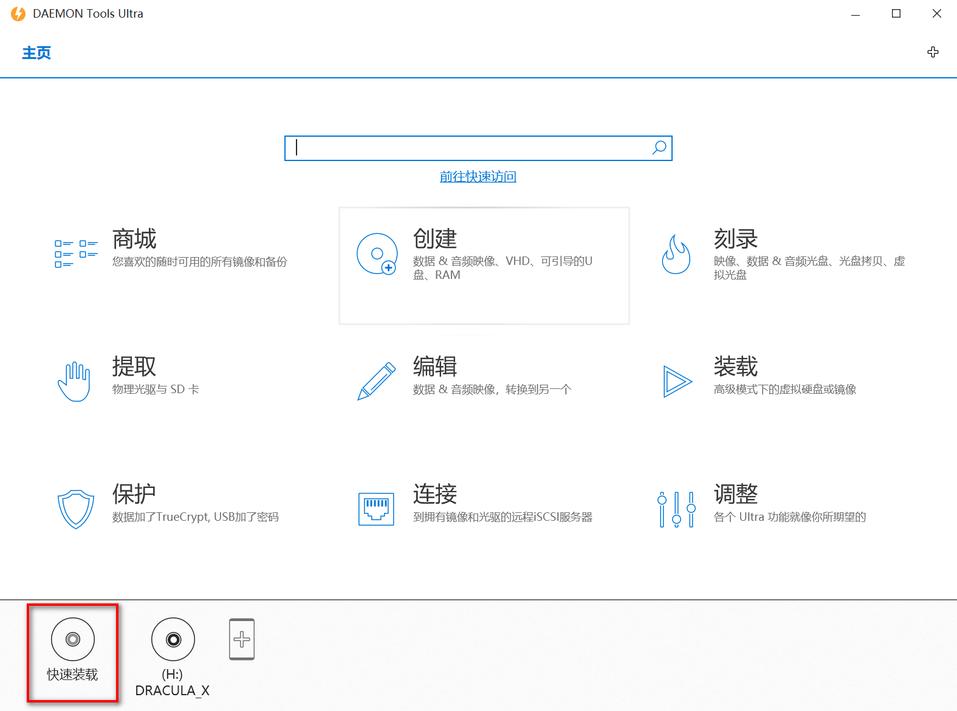Image resolution: width=957 pixels, height=711 pixels.
Task: Open the 调整 sliders icon
Action: 676,509
